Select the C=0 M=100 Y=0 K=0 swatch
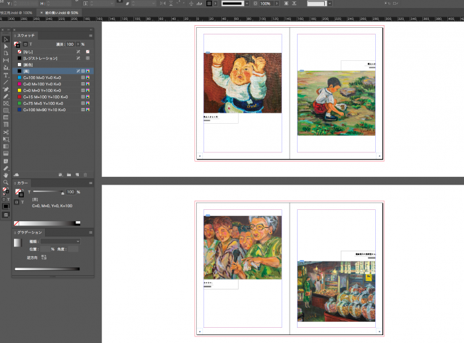This screenshot has width=464, height=343. (53, 84)
